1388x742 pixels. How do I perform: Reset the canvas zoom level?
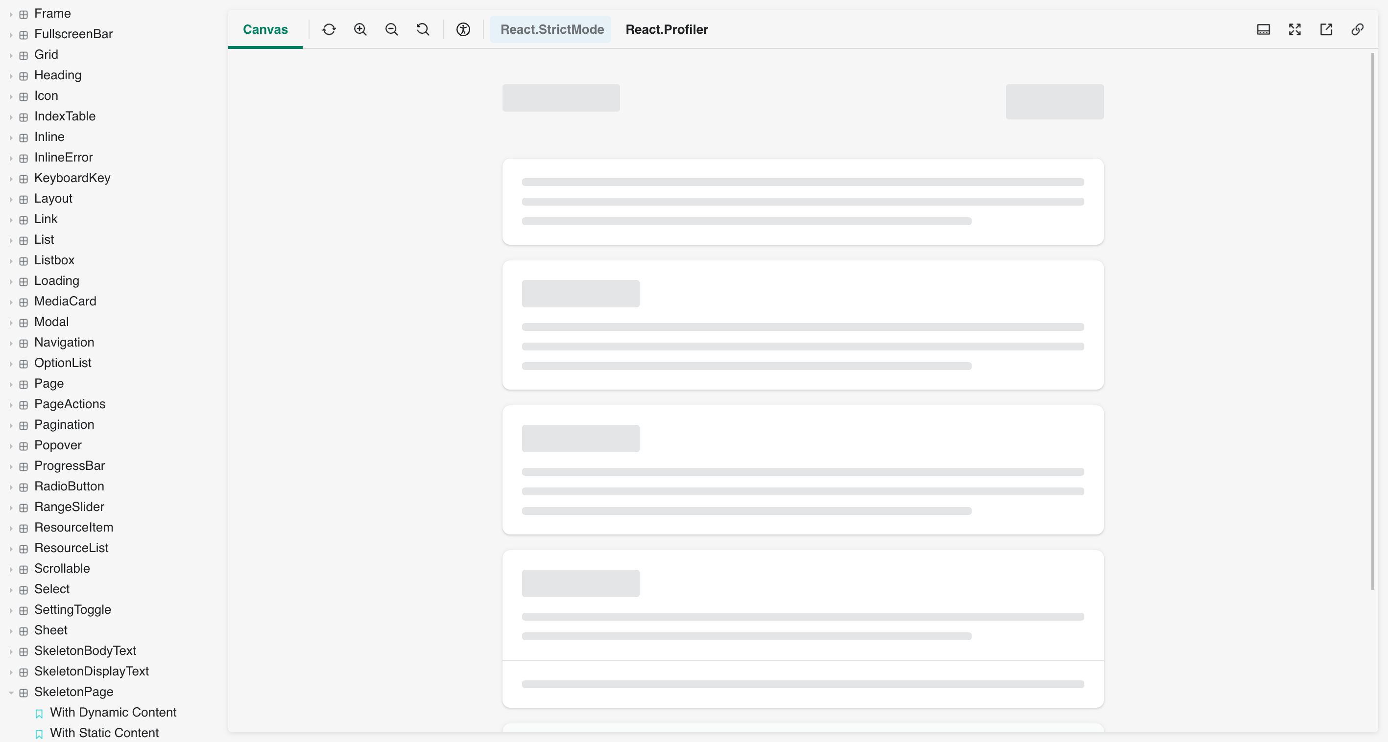pyautogui.click(x=423, y=30)
